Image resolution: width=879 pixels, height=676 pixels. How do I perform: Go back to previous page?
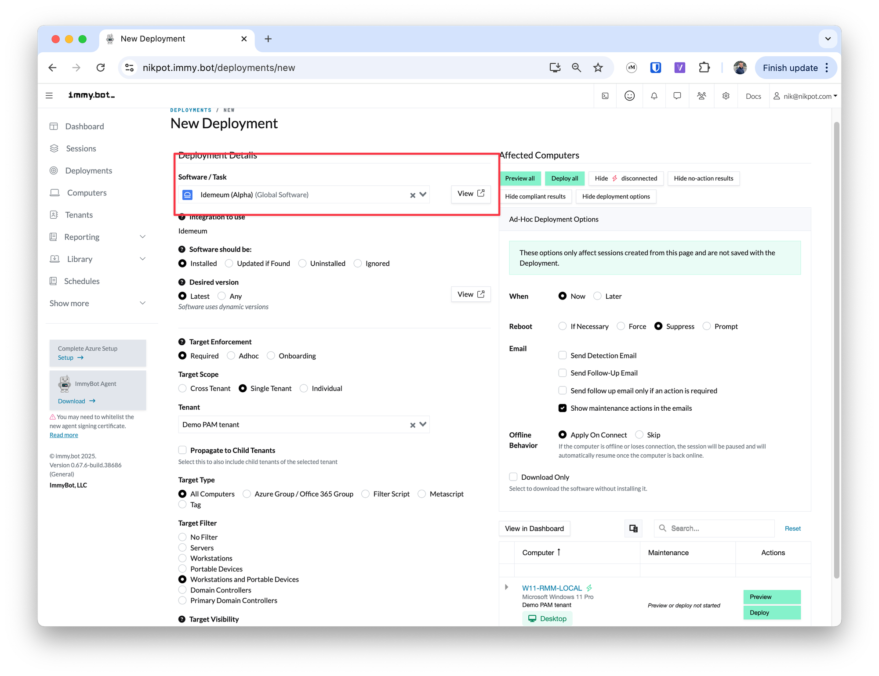coord(52,68)
